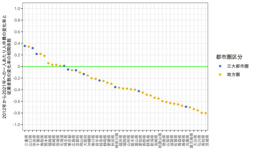The image size is (254, 152).
Task: Click the 千葉県 data point
Action: coord(37,54)
